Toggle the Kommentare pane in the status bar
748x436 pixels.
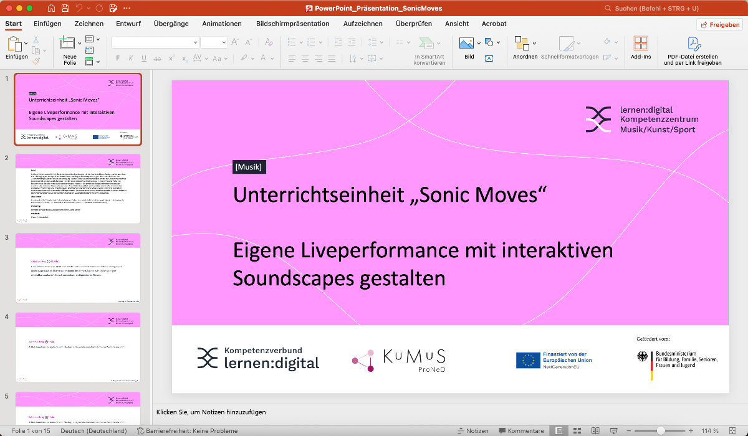pos(521,430)
